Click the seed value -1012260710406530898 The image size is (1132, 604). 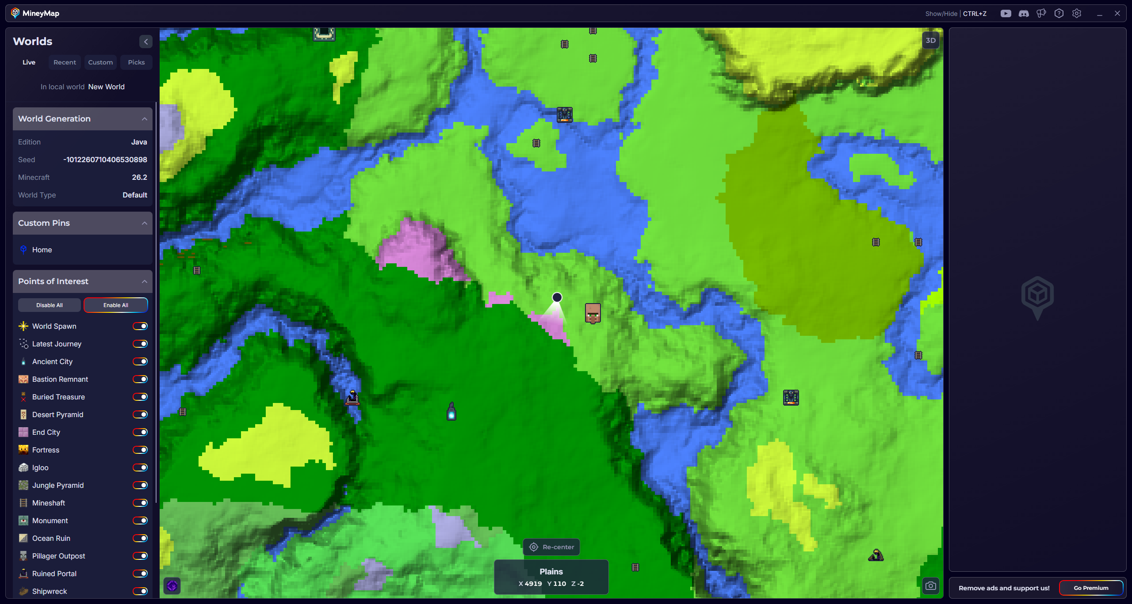point(105,160)
